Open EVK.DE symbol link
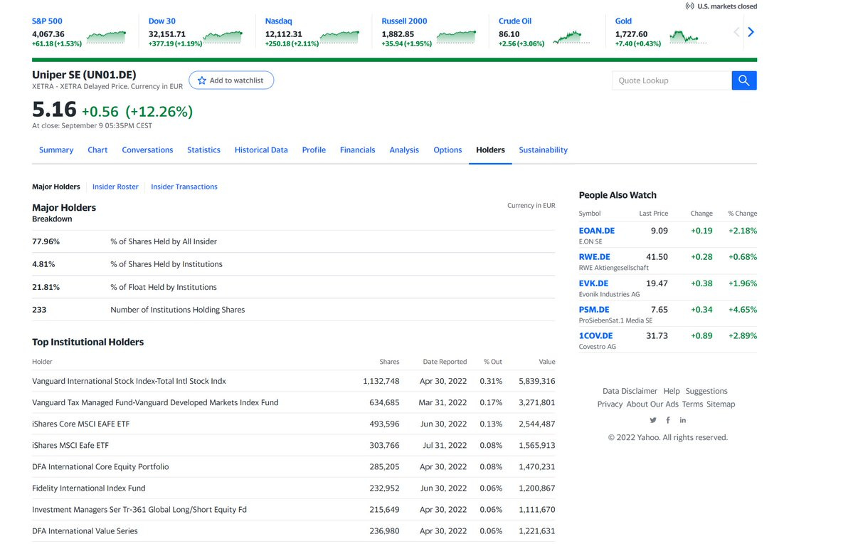The height and width of the screenshot is (544, 853). point(593,283)
